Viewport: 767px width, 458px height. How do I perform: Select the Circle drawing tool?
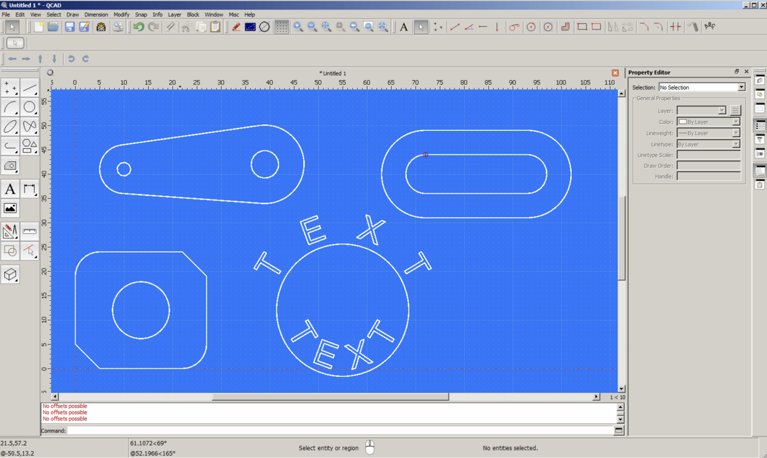(29, 107)
